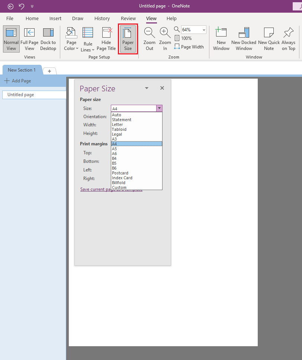This screenshot has height=360, width=302.
Task: Open a New Docked Window
Action: pos(244,39)
